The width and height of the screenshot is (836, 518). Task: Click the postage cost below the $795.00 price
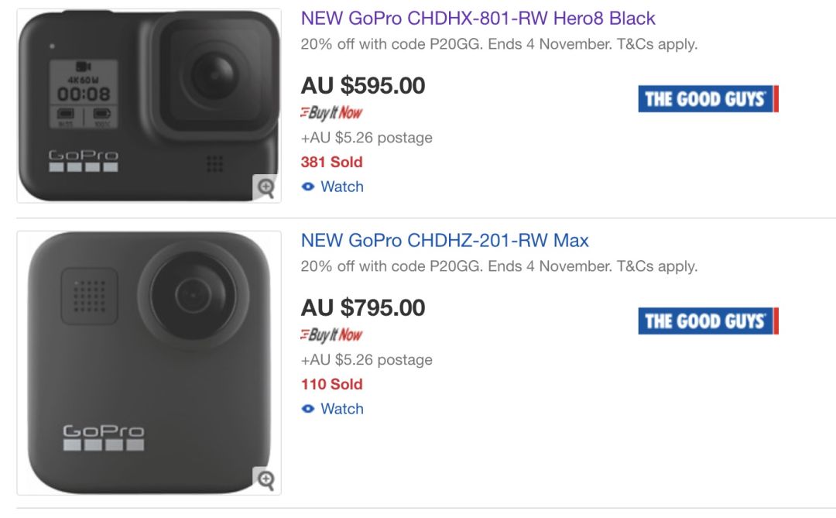tap(366, 360)
